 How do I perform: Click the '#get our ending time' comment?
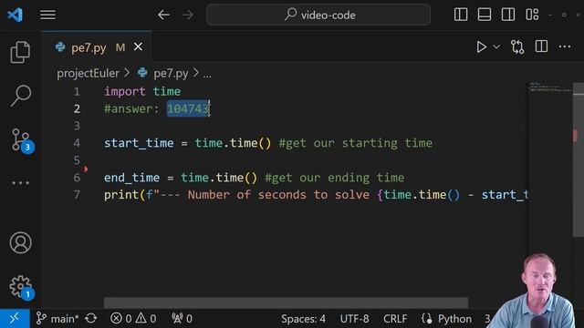(x=334, y=178)
